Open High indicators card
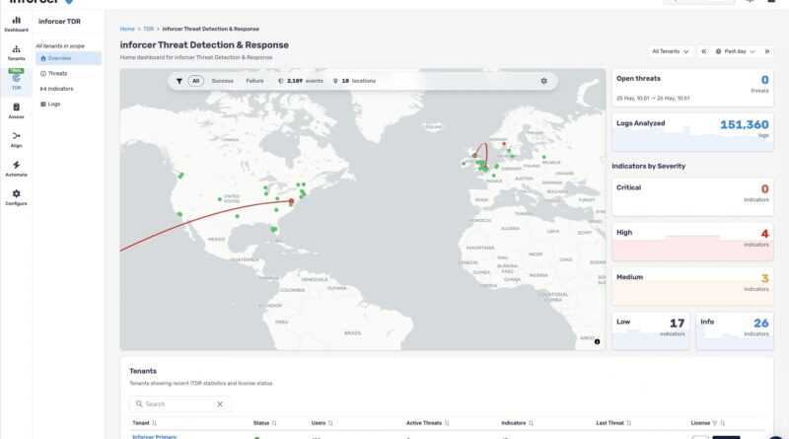Screen dimensions: 789x439 (692, 242)
